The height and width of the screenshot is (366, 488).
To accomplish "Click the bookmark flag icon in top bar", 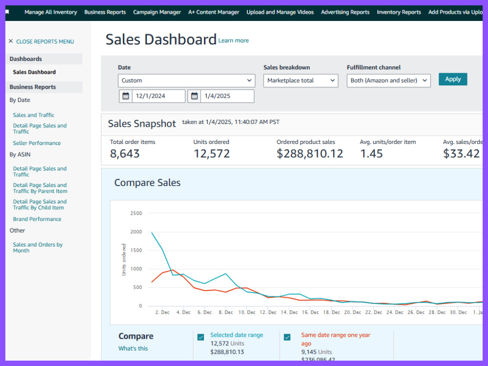I will coord(7,12).
